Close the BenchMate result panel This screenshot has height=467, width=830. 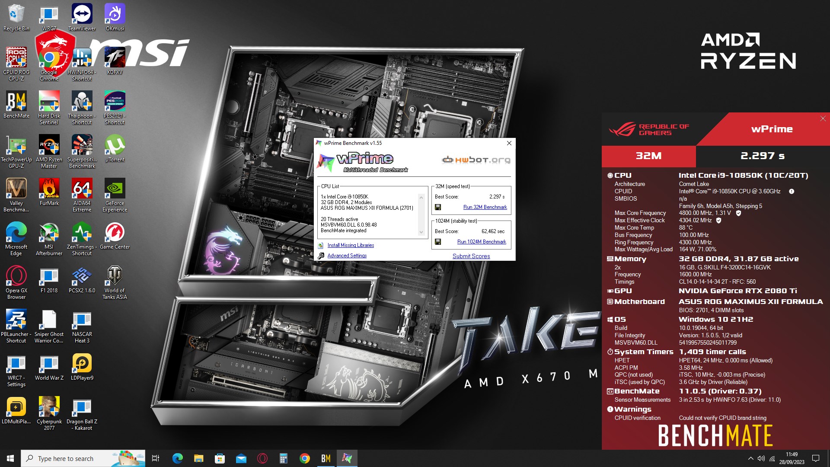[823, 118]
